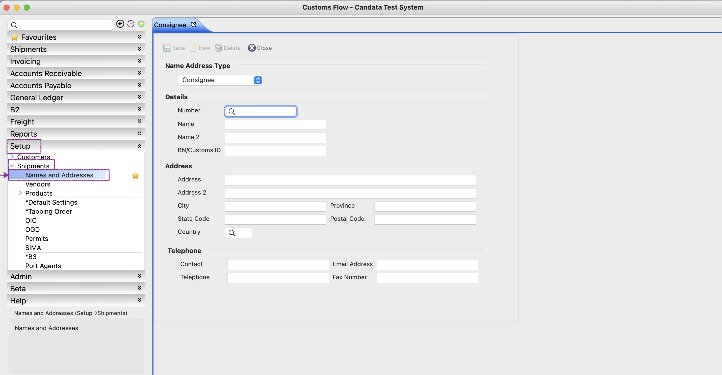722x375 pixels.
Task: Click the Save toolbar button
Action: [174, 48]
